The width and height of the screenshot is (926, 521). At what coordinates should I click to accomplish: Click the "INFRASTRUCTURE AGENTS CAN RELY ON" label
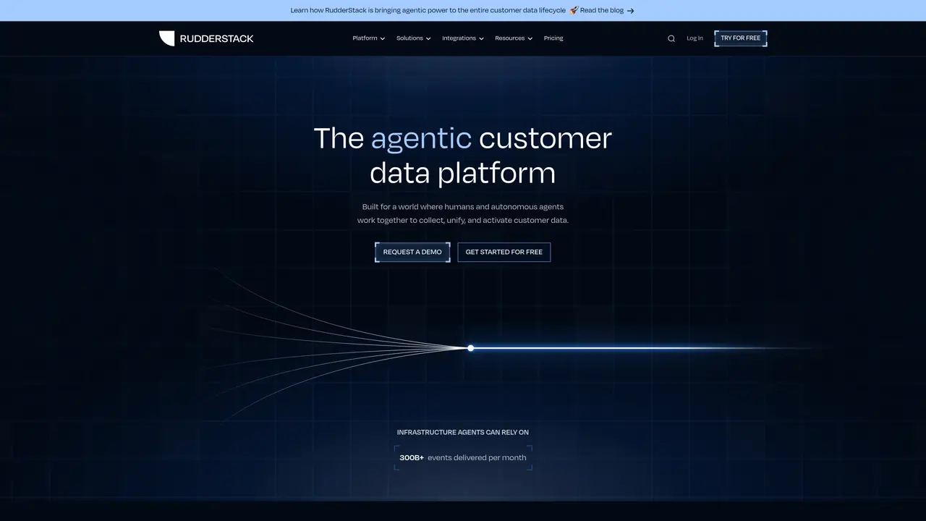click(x=463, y=432)
